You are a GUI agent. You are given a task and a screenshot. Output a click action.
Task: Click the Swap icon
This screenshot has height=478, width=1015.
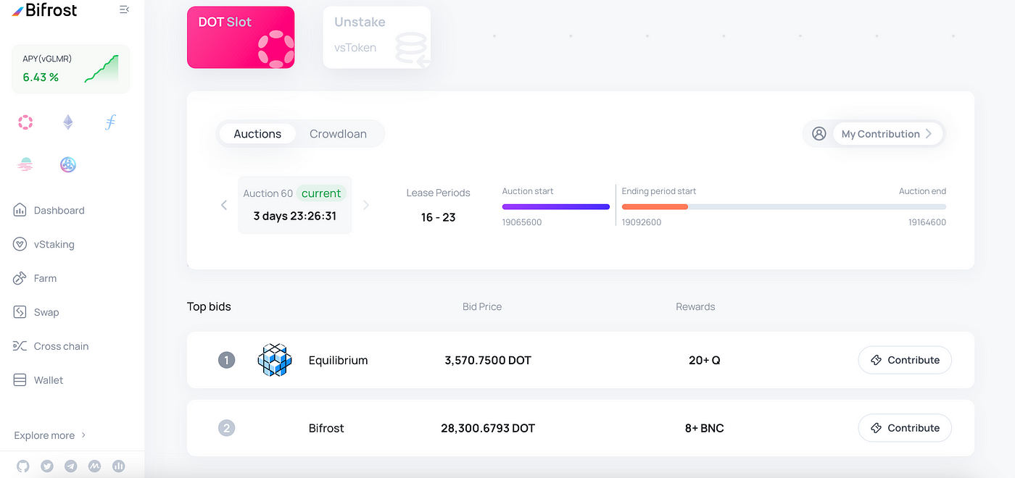[x=20, y=312]
